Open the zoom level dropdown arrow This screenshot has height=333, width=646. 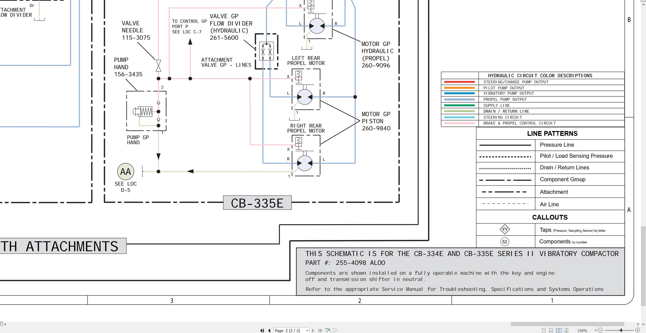pos(596,330)
